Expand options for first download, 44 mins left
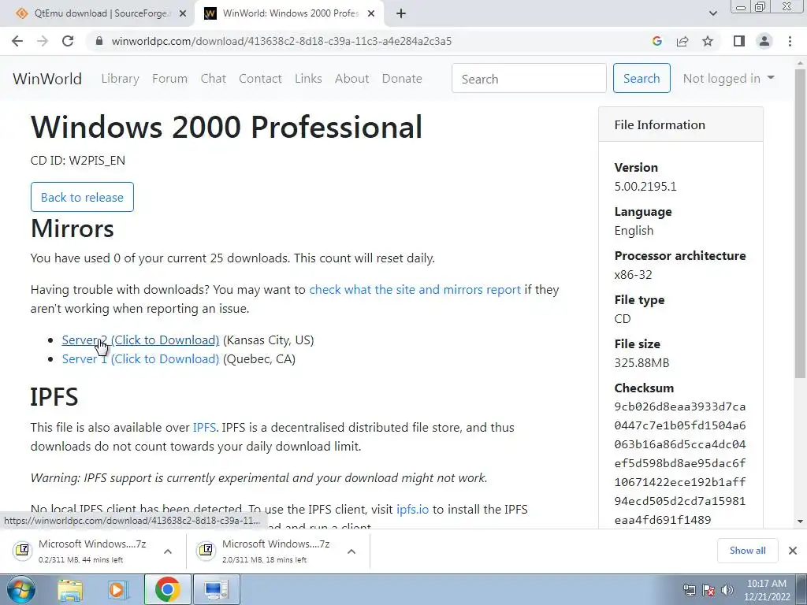Viewport: 807px width, 605px height. pos(168,551)
